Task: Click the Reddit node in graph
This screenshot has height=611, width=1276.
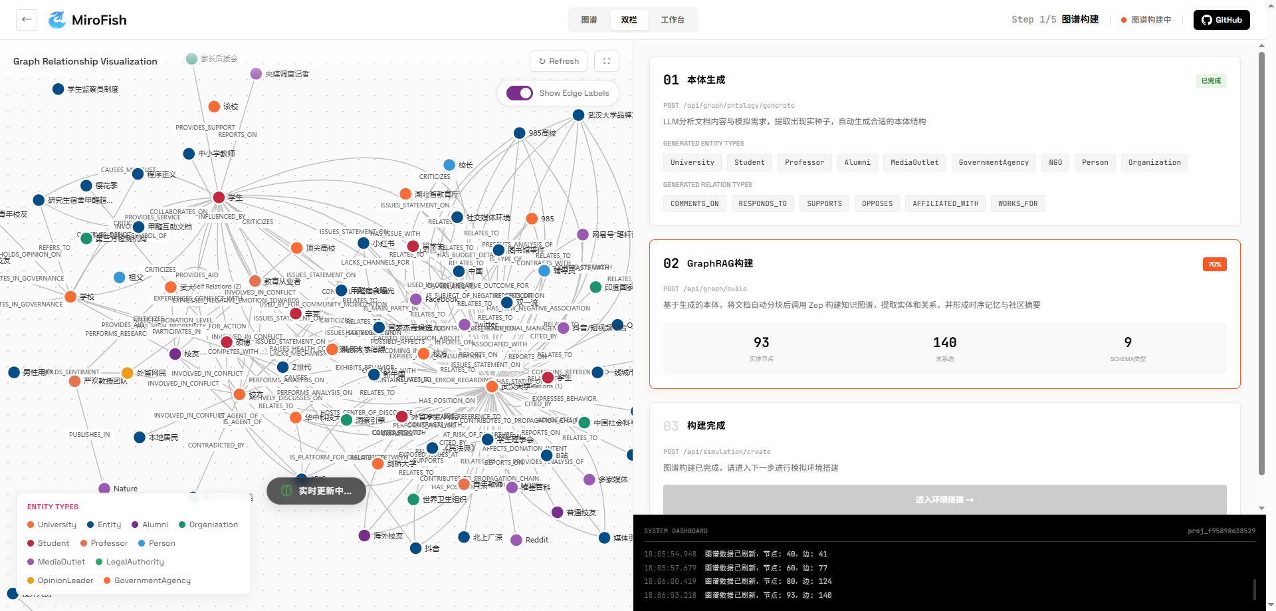Action: click(x=516, y=540)
